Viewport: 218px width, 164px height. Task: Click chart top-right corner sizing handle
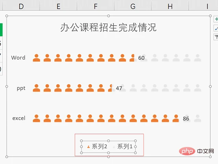(x=210, y=16)
